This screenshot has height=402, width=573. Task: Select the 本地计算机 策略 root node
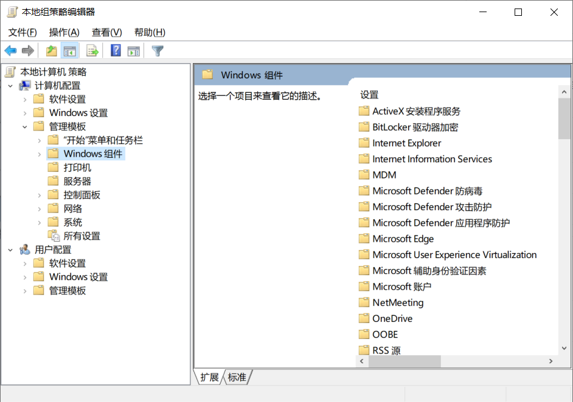pyautogui.click(x=54, y=72)
